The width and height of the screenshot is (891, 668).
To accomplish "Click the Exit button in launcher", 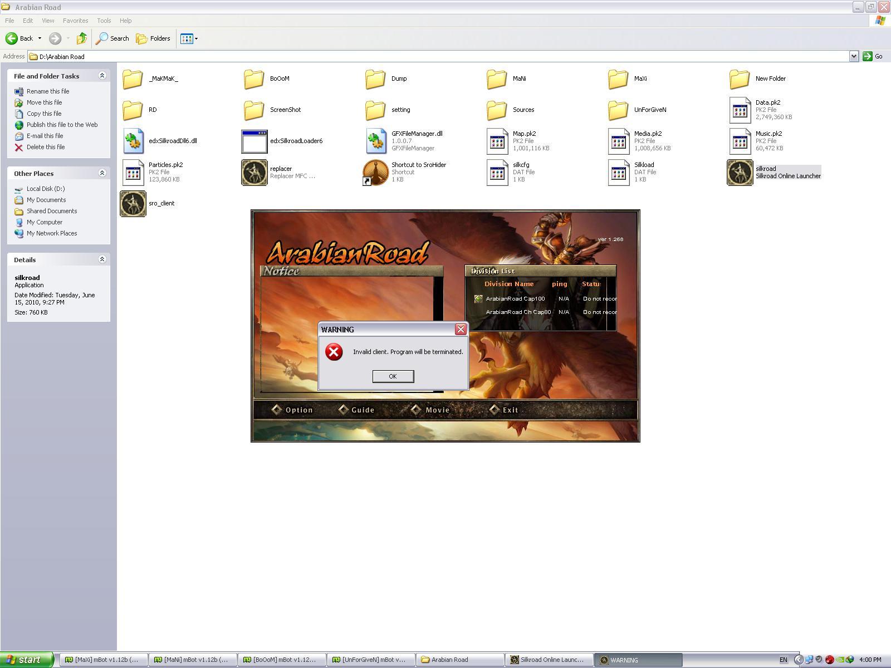I will coord(504,410).
